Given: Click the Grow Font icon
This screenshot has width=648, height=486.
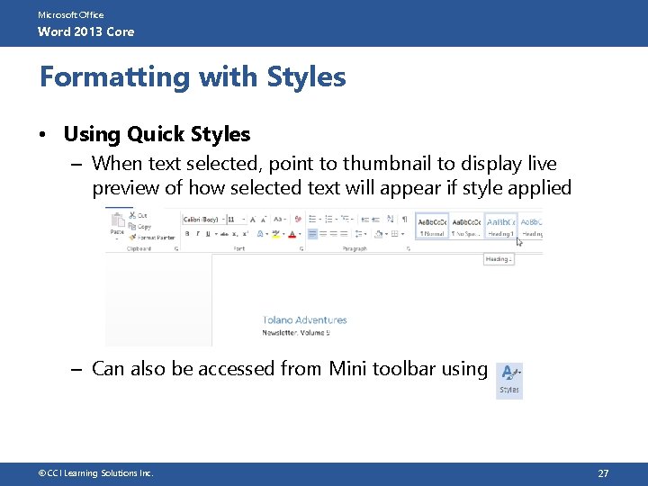Looking at the screenshot, I should click(253, 220).
